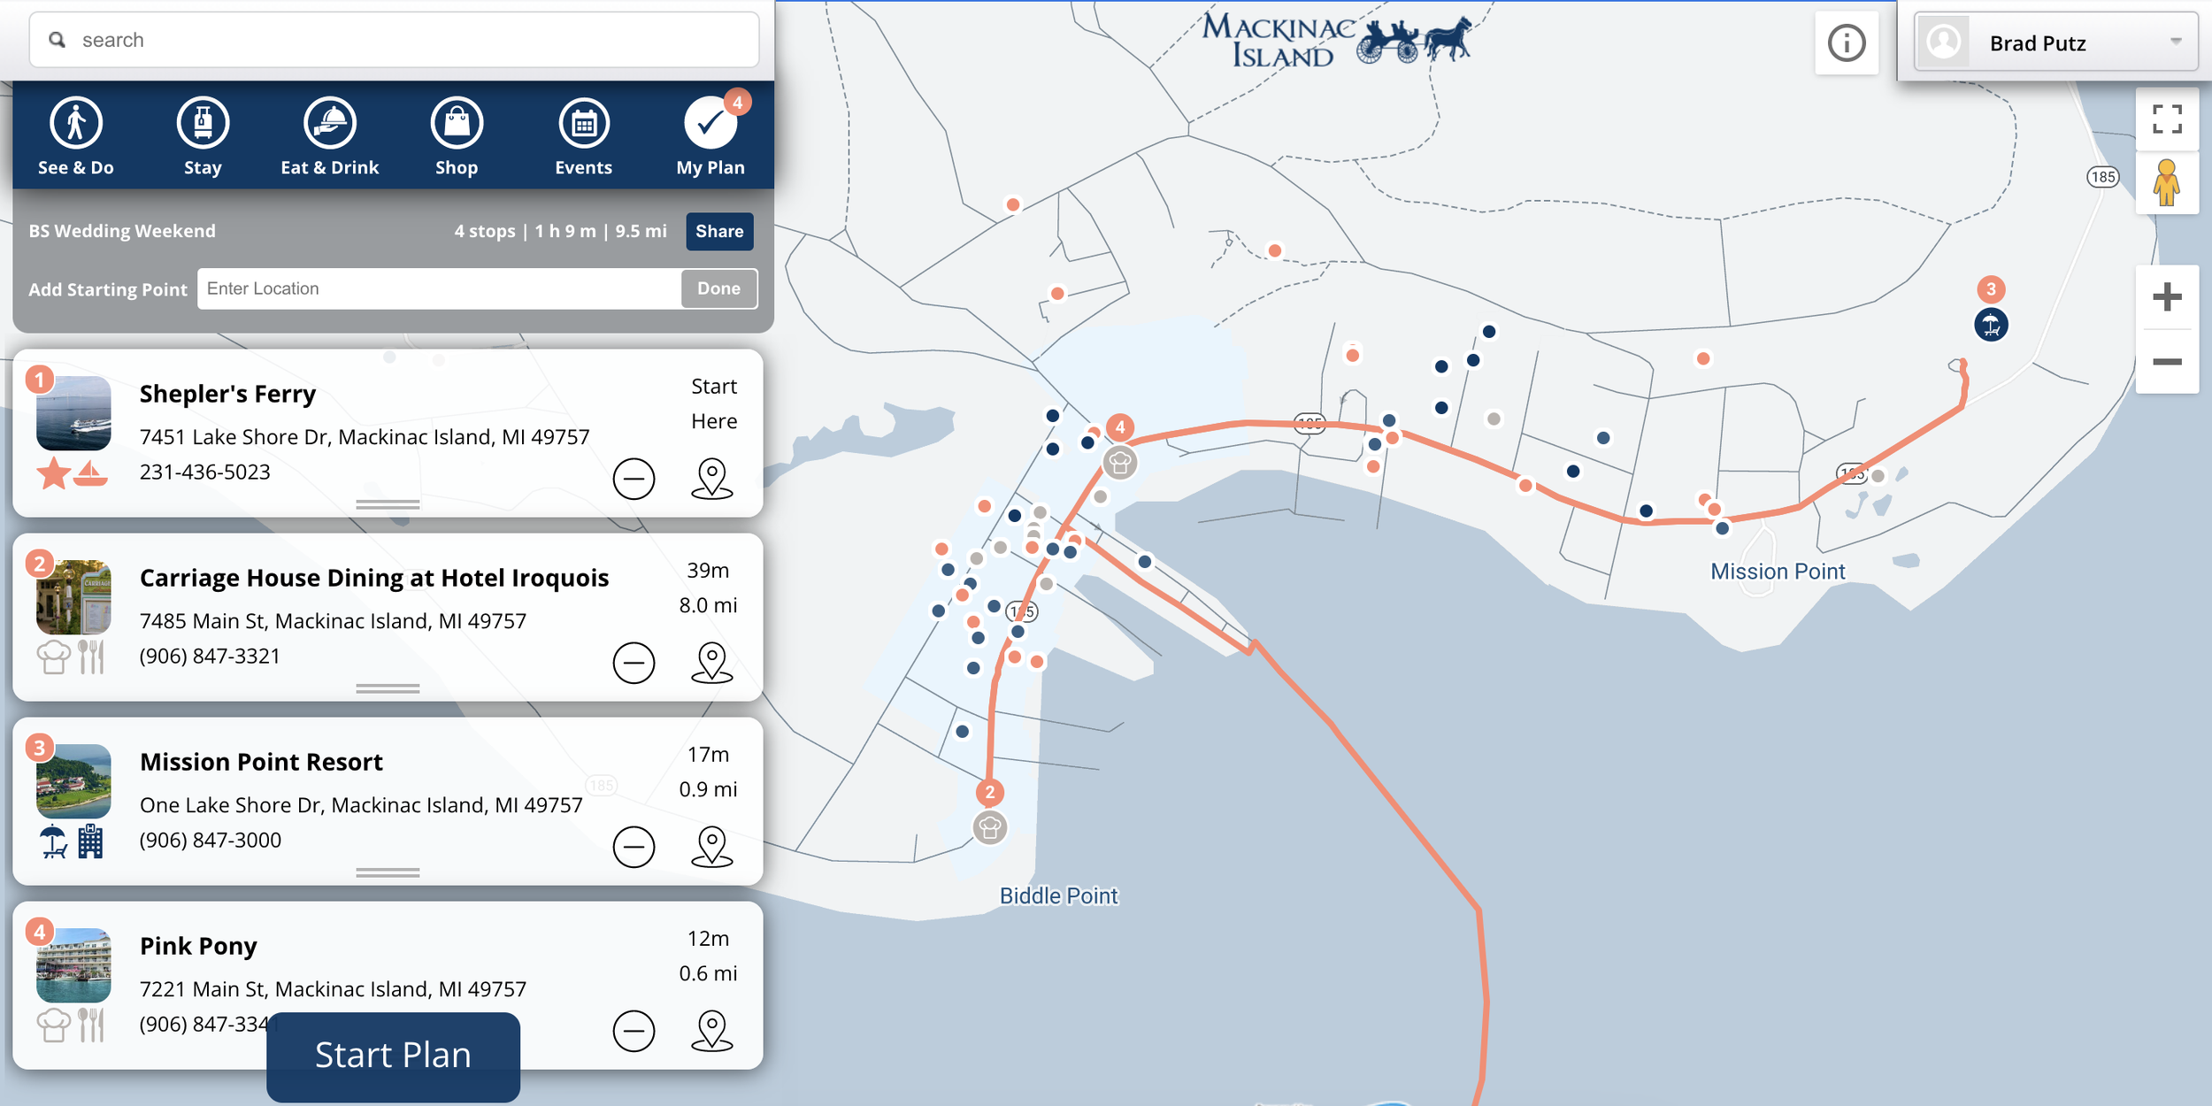Remove Shepler's Ferry from the plan
2212x1106 pixels.
tap(634, 479)
